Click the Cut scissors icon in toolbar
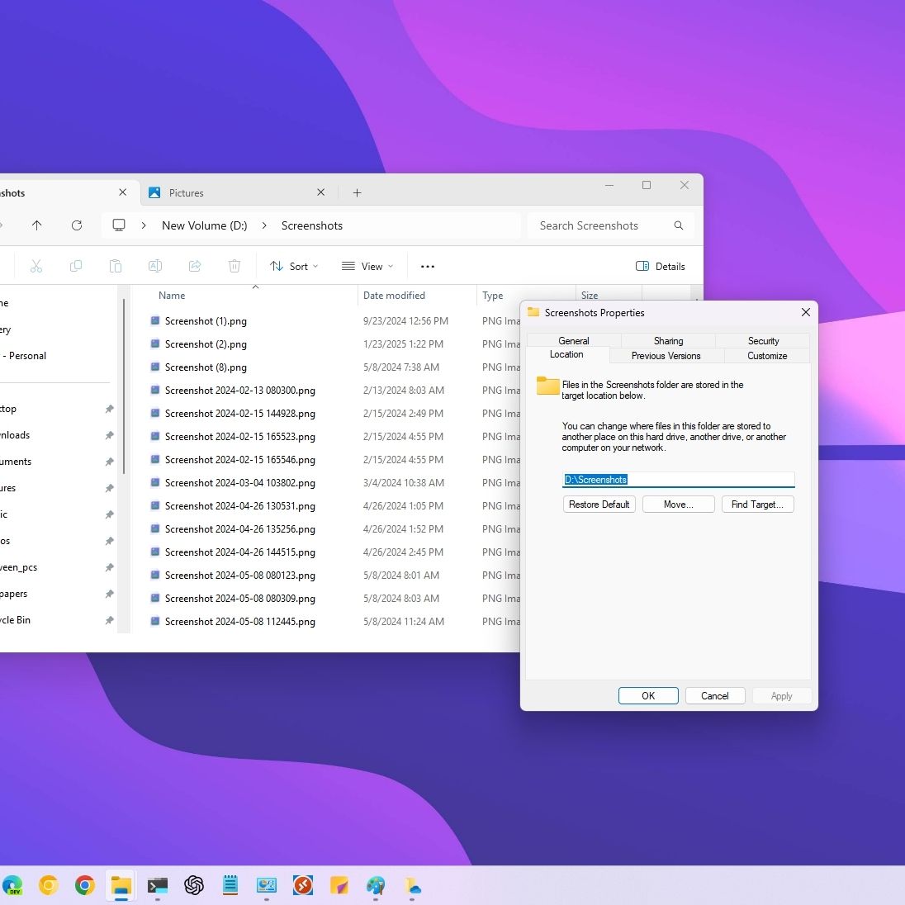905x905 pixels. coord(36,266)
